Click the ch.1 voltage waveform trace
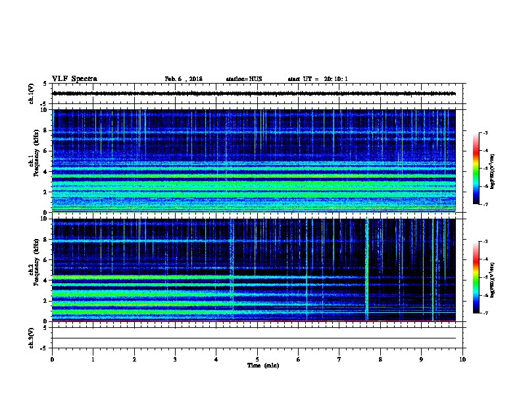Screen dimensions: 521x403 click(254, 94)
